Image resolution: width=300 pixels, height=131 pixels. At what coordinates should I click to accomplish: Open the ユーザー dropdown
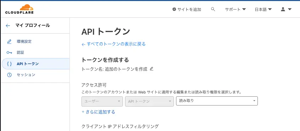click(x=102, y=101)
